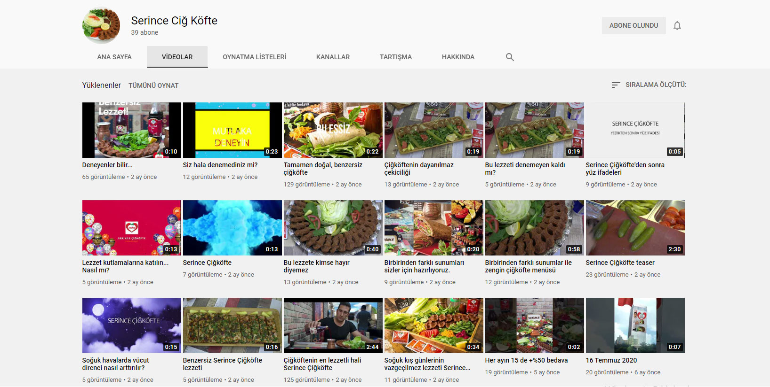Click title Serince Çiğköfte'den sonra yüz ifadeleri
Viewport: 770px width, 387px height.
625,169
